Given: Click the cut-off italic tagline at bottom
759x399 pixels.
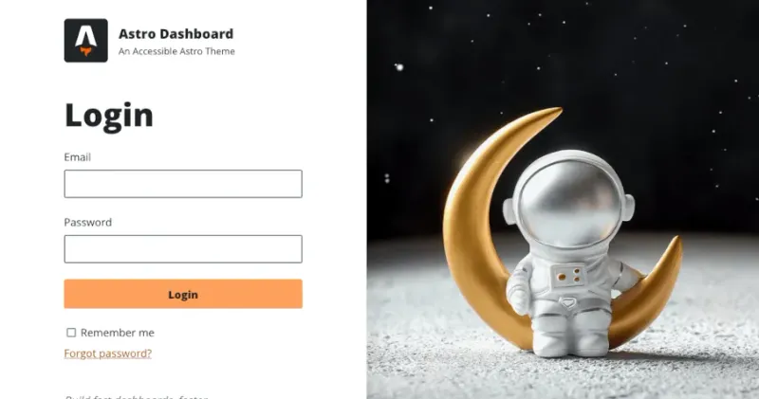Looking at the screenshot, I should pyautogui.click(x=137, y=396).
